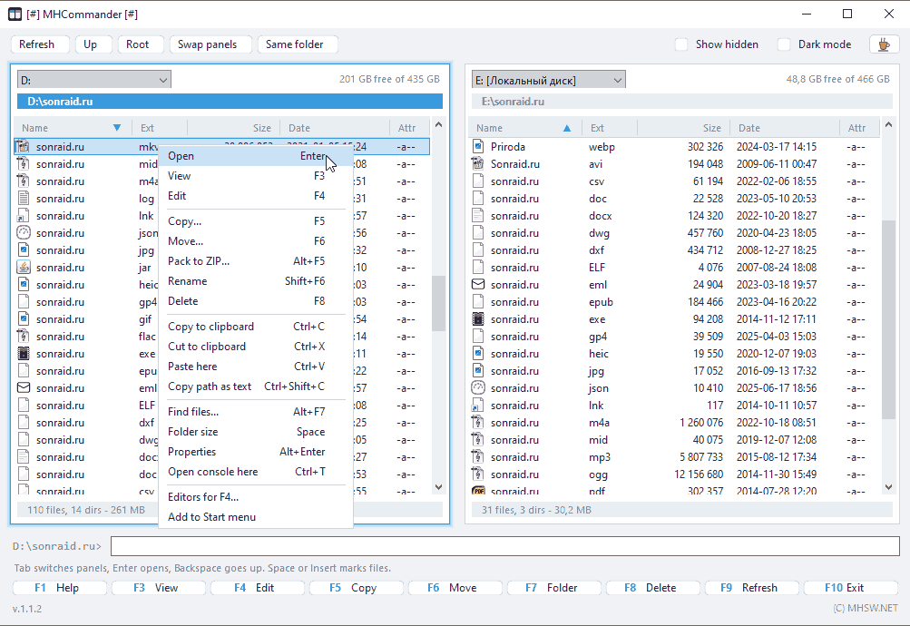Click the image icon of the right heic row
910x626 pixels.
tap(477, 353)
